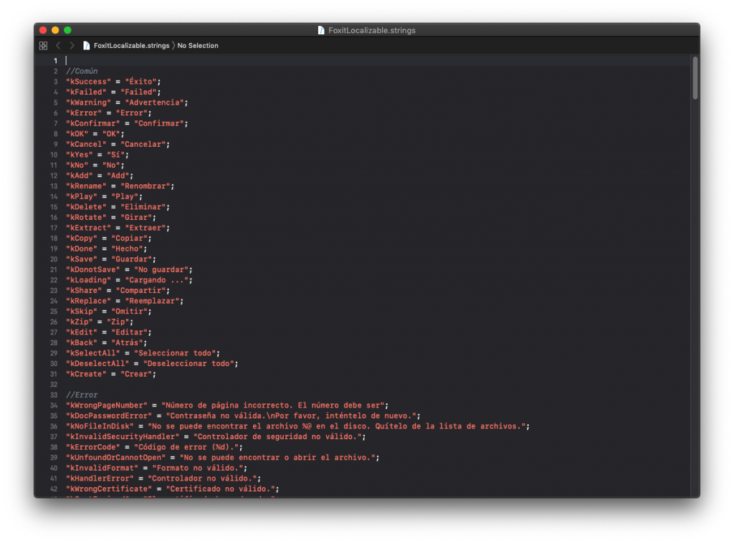Click the "kCopy" = "Copiar" line

(109, 238)
